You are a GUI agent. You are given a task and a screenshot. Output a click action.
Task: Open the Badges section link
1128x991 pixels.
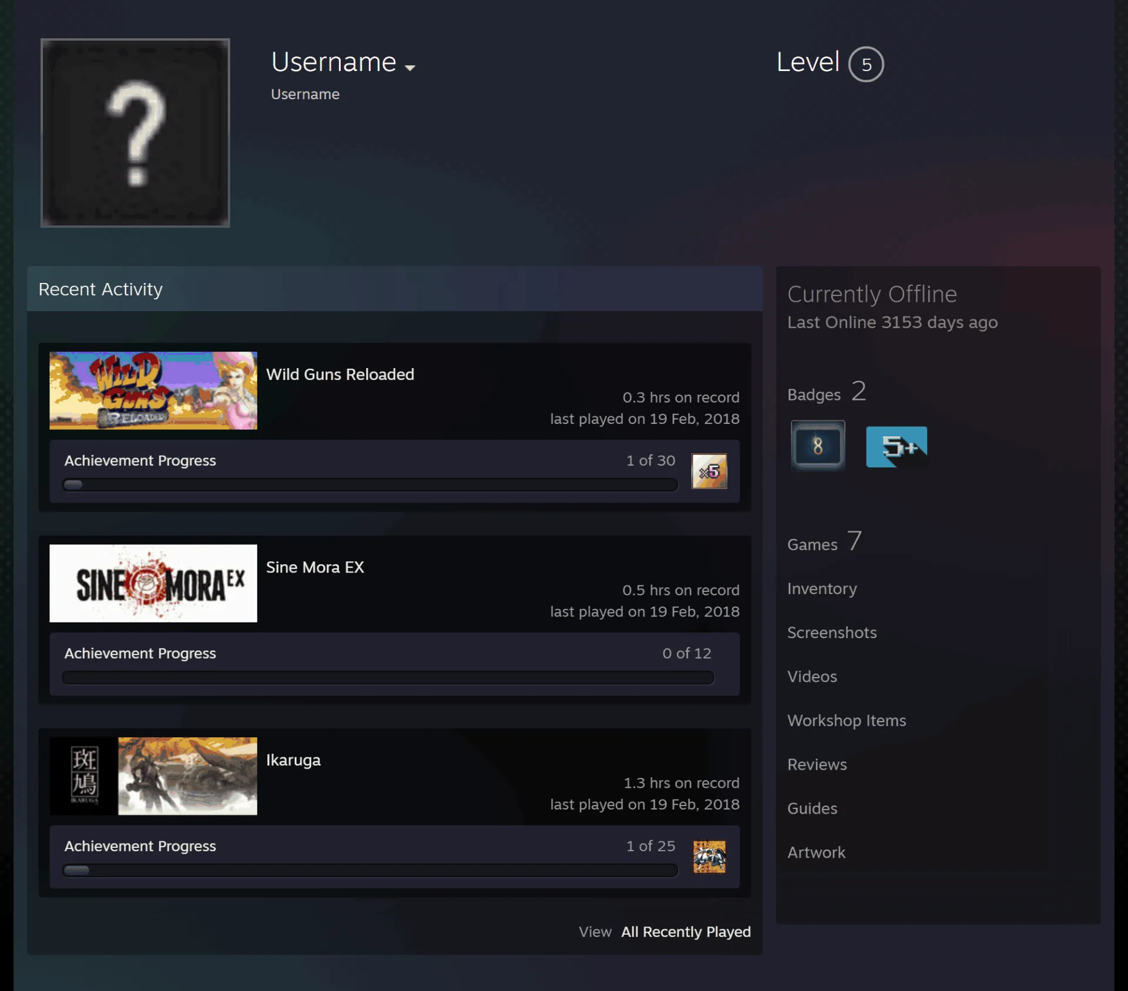827,392
